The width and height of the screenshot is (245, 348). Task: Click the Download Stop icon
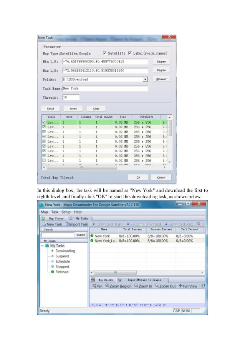point(166,224)
